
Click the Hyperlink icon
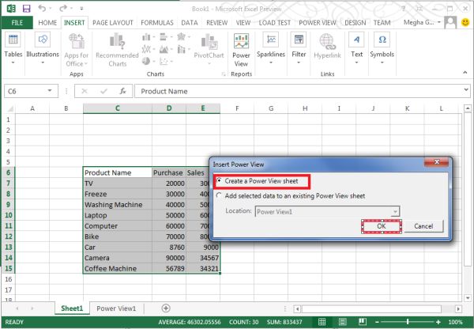point(327,41)
